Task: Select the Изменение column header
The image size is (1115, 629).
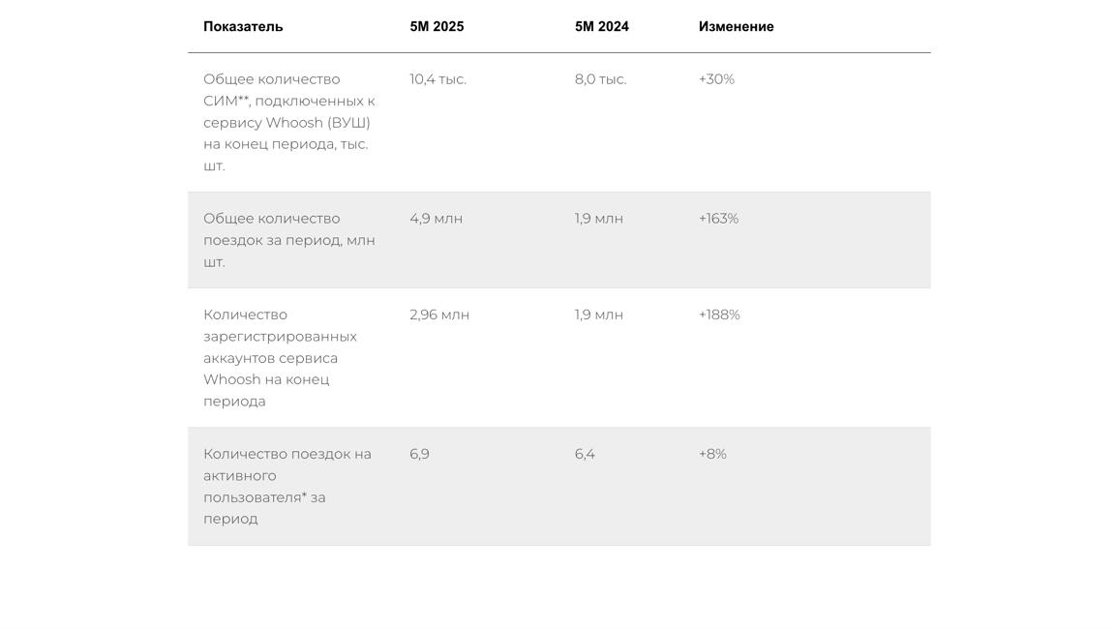Action: (x=736, y=27)
